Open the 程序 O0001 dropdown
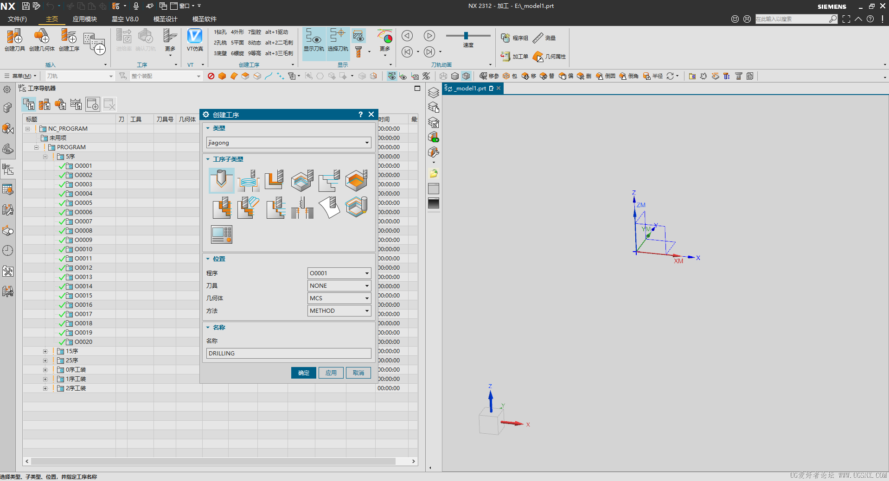889x481 pixels. tap(339, 273)
